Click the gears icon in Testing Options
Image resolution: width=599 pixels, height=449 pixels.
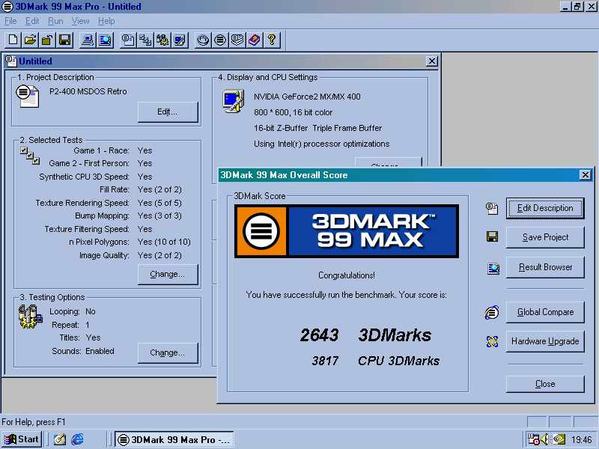click(x=30, y=317)
